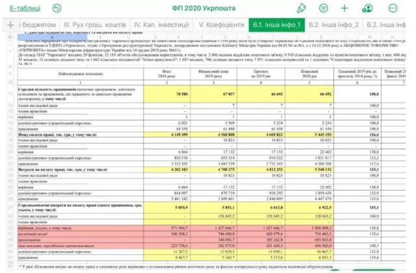This screenshot has height=273, width=416.
Task: Open the Format paintbrush panel
Action: point(300,8)
